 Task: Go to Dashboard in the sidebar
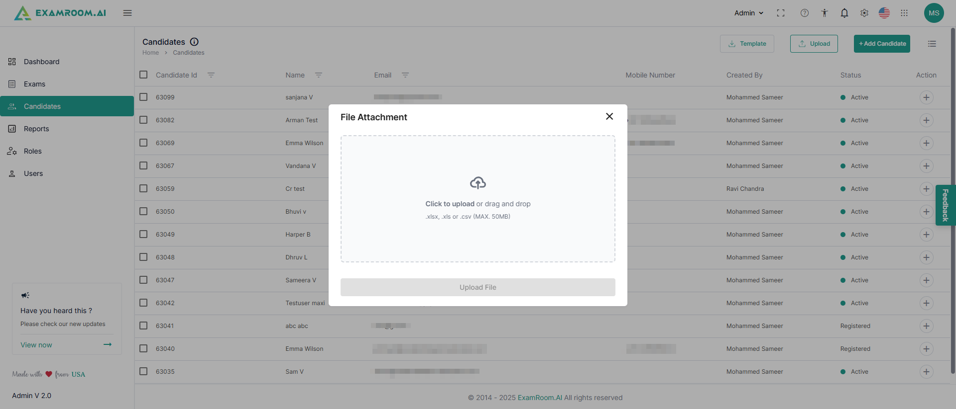[41, 62]
